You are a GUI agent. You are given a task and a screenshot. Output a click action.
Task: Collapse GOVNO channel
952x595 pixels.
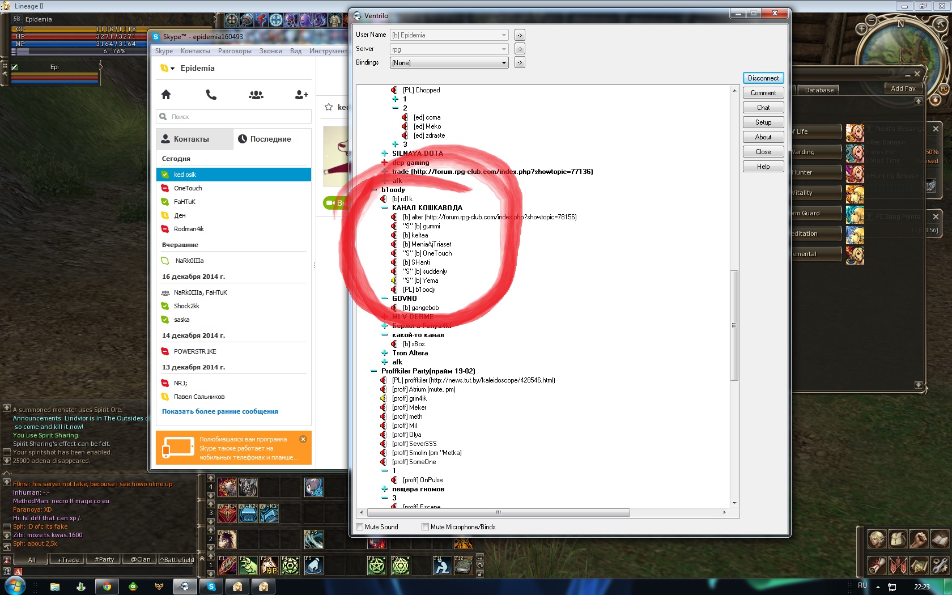point(384,299)
